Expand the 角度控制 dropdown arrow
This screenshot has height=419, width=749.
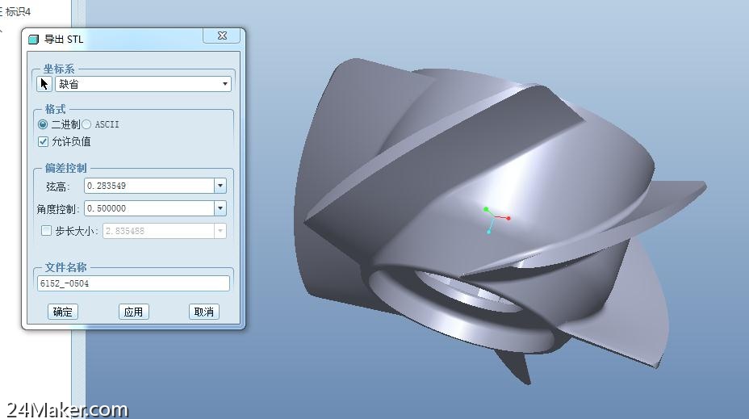[x=220, y=208]
